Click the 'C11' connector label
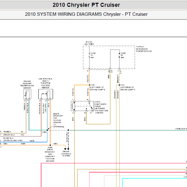Image resolution: width=187 pixels, height=187 pixels. coord(121,72)
